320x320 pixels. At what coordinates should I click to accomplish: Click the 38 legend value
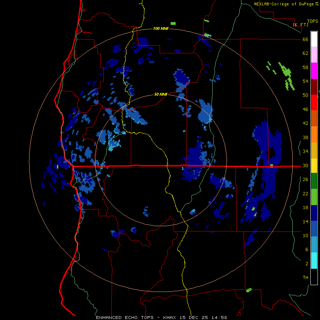point(305,137)
